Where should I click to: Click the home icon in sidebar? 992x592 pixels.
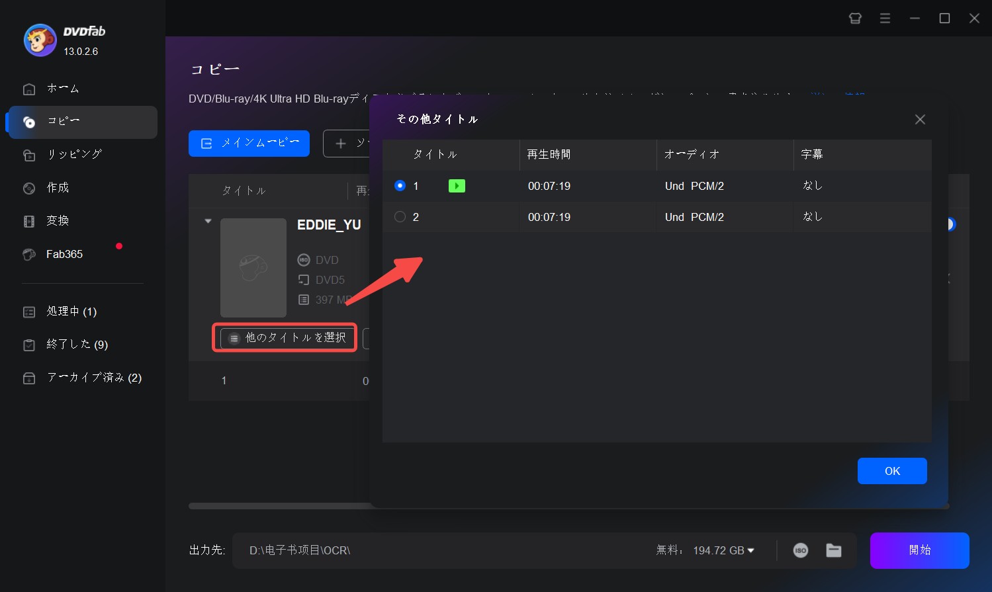pyautogui.click(x=29, y=89)
